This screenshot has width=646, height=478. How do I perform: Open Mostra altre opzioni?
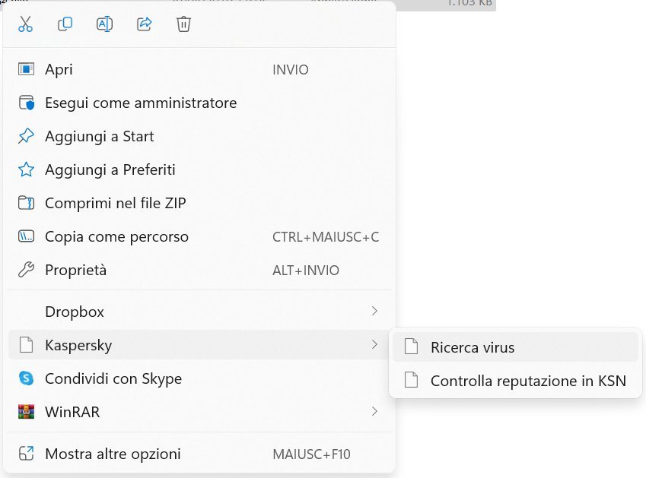pyautogui.click(x=113, y=454)
